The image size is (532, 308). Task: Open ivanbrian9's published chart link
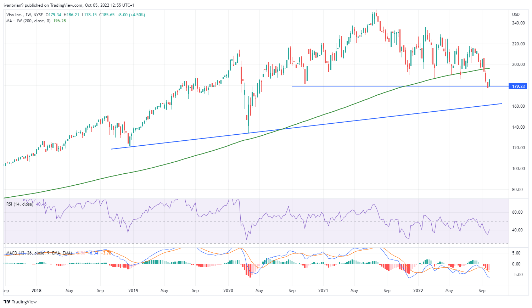(13, 5)
